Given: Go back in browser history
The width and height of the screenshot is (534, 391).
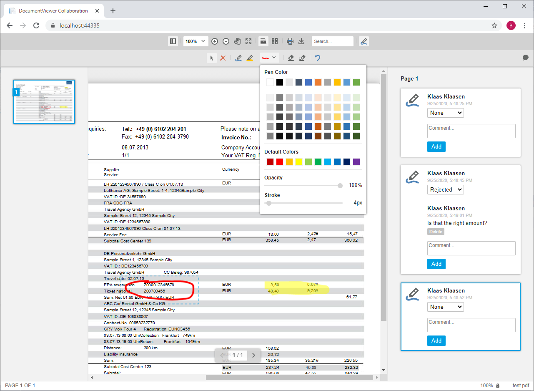Looking at the screenshot, I should (10, 25).
